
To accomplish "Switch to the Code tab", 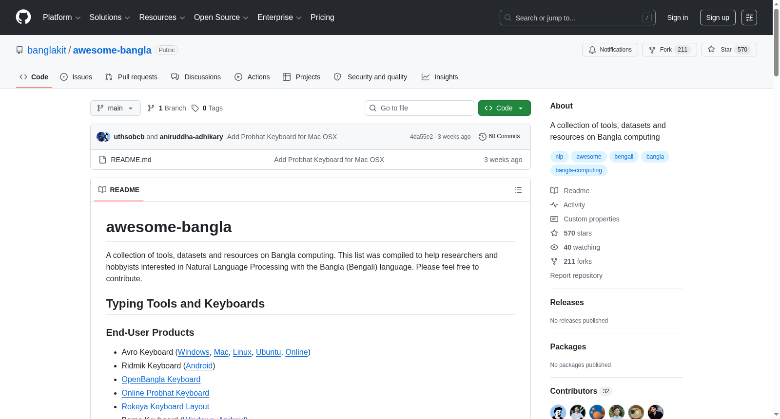I will 34,77.
